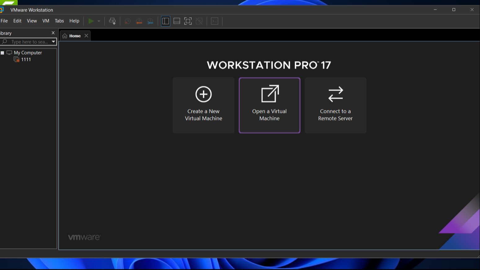480x270 pixels.
Task: Click Open a Virtual Machine tile
Action: coord(269,105)
